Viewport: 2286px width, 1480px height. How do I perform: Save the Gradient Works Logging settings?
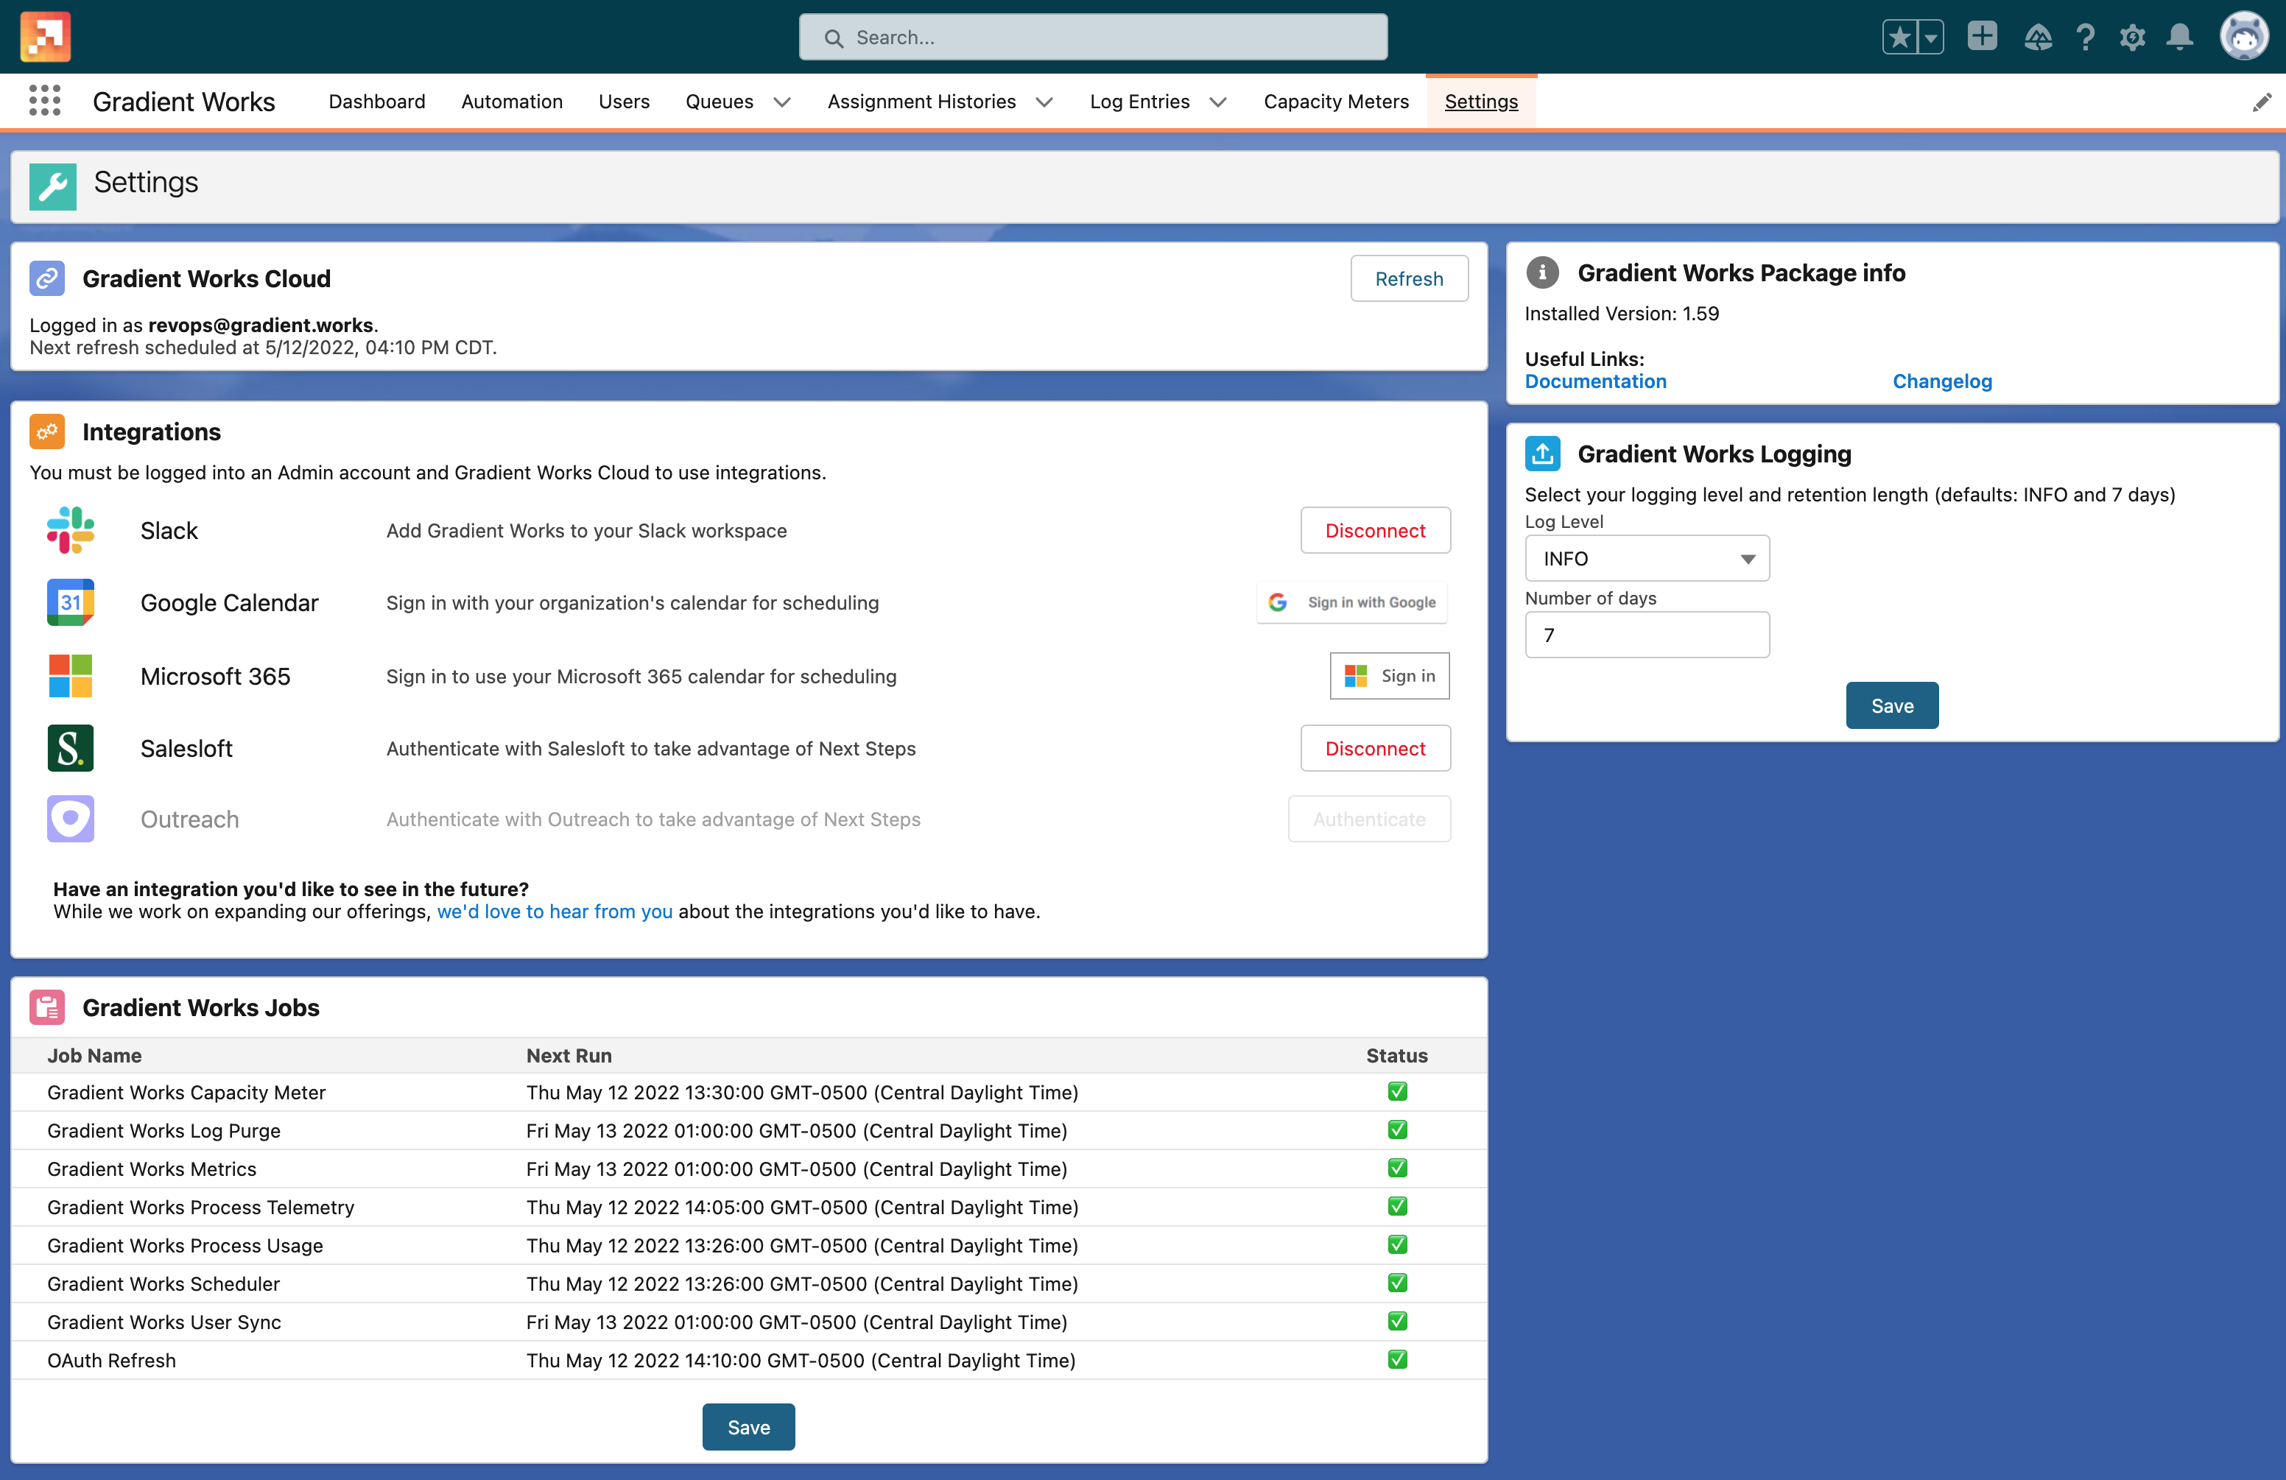1891,706
